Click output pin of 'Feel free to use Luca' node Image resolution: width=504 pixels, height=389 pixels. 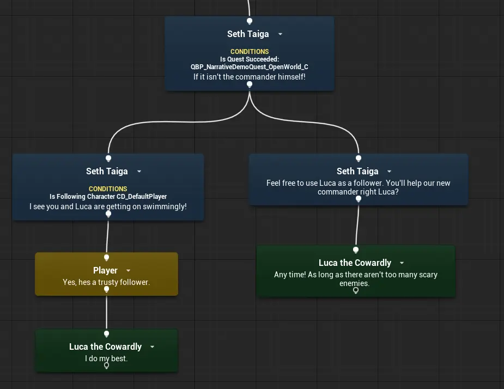tap(359, 199)
